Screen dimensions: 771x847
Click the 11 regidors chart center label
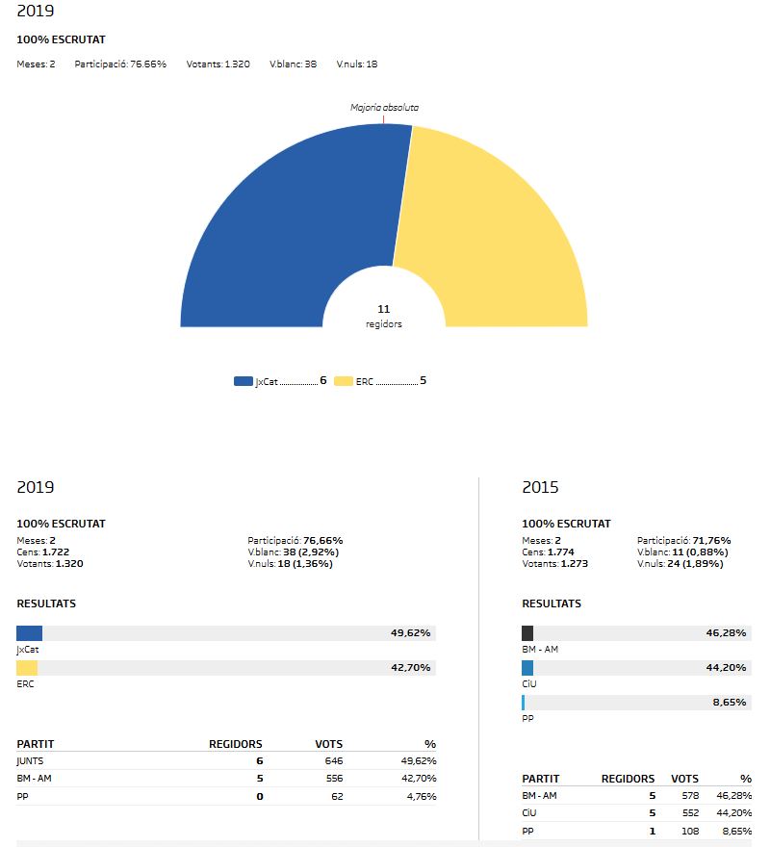click(384, 316)
